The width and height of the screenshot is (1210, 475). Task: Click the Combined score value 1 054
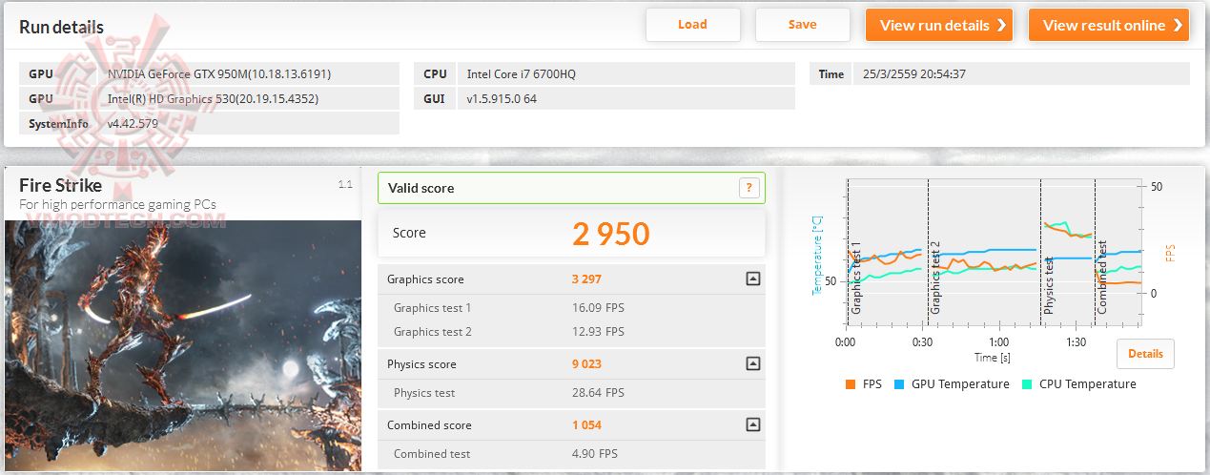click(586, 425)
